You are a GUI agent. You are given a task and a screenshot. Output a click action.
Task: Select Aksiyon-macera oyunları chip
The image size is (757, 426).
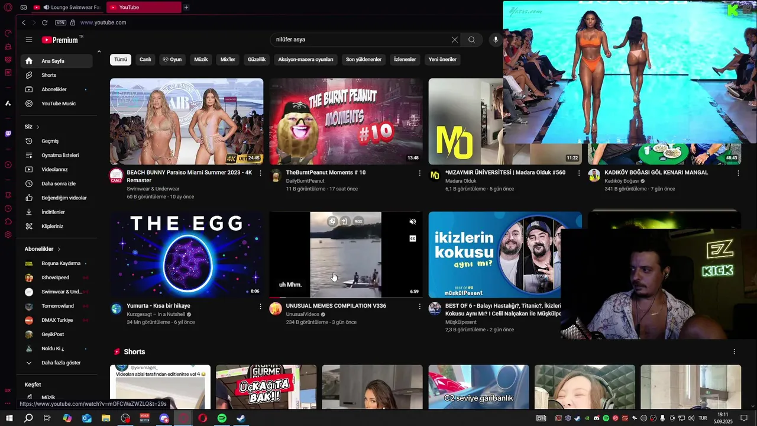click(306, 60)
